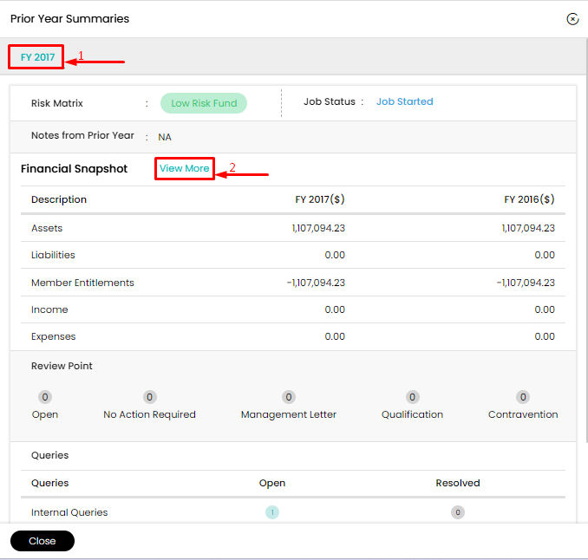The width and height of the screenshot is (588, 560).
Task: Click the Internal Queries resolved count badge
Action: (x=458, y=512)
